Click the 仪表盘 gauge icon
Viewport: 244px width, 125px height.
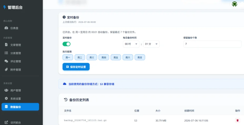click(x=6, y=28)
